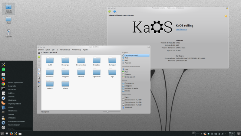
Task: Click the KaOS launcher button on the taskbar
Action: point(2,134)
